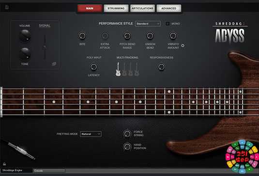The height and width of the screenshot is (176, 259).
Task: Toggle the leaf icon in signal panel
Action: [54, 64]
